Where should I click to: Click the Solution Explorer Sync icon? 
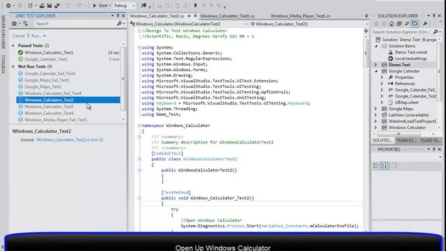407,24
